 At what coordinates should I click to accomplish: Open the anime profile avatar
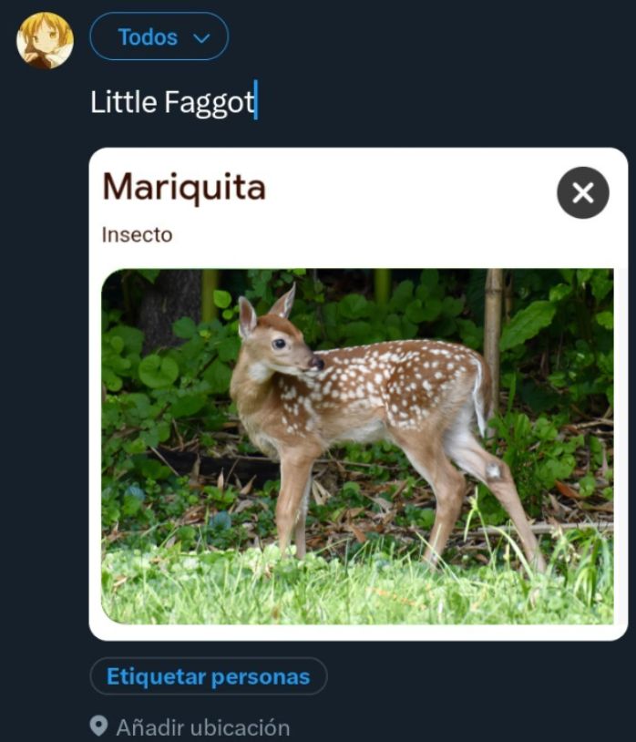point(45,41)
